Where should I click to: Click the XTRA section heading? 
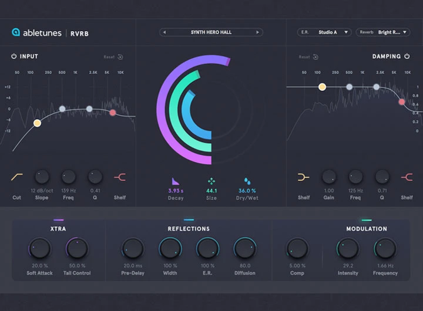(x=58, y=229)
